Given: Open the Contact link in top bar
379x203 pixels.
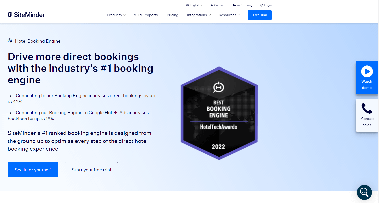Looking at the screenshot, I should [219, 5].
